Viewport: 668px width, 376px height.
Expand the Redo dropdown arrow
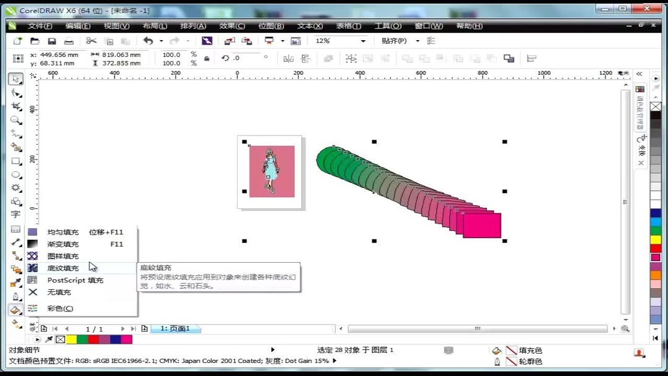tap(189, 40)
